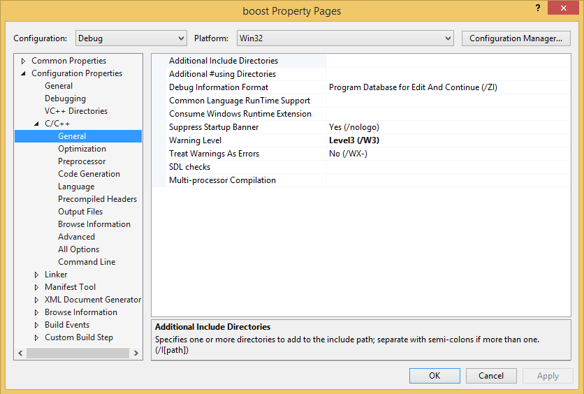This screenshot has height=394, width=584.
Task: Expand the Build Events node arrow
Action: [36, 325]
